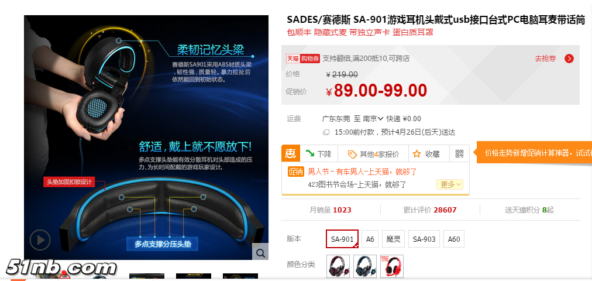This screenshot has width=592, height=281.
Task: Expand the 更多 promotions dropdown
Action: coord(450,184)
